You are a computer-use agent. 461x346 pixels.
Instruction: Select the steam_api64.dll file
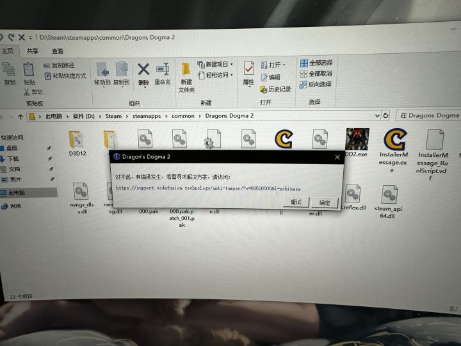coord(388,202)
